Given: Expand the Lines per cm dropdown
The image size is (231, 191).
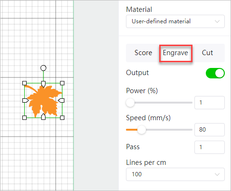Looking at the screenshot, I should click(x=175, y=174).
